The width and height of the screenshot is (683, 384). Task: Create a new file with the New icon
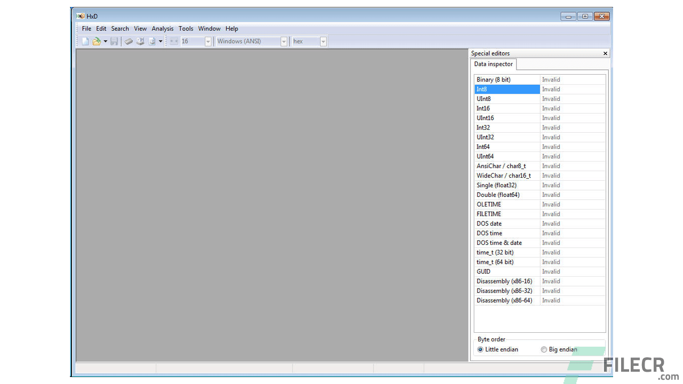[84, 41]
